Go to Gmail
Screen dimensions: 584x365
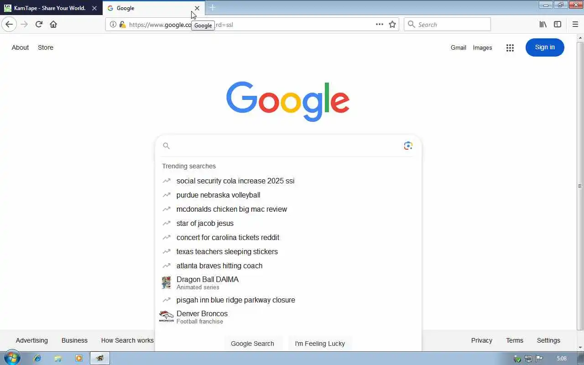[459, 47]
